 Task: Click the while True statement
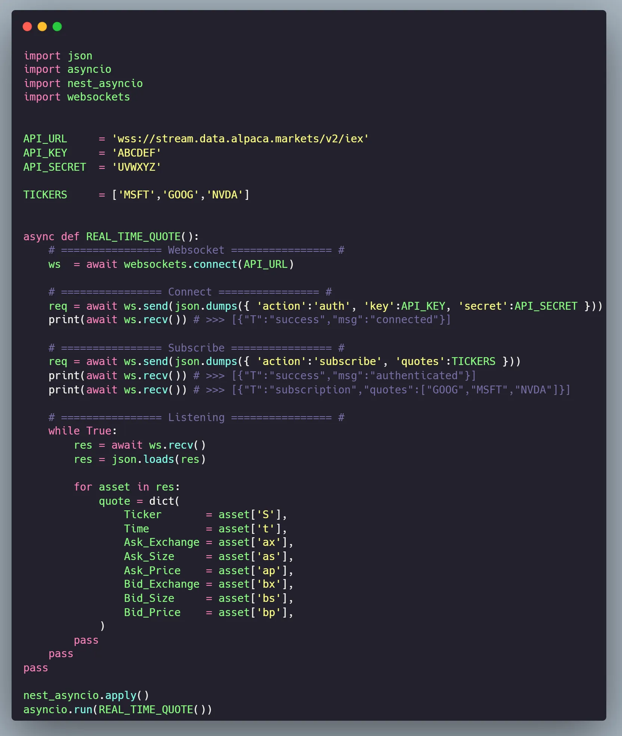82,431
